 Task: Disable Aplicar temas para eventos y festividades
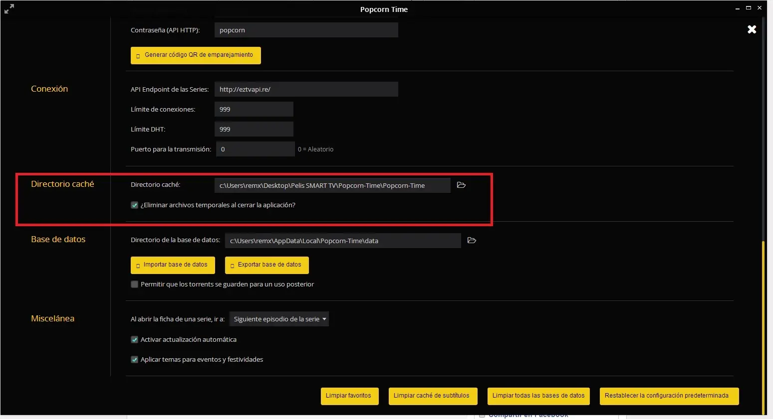(134, 360)
